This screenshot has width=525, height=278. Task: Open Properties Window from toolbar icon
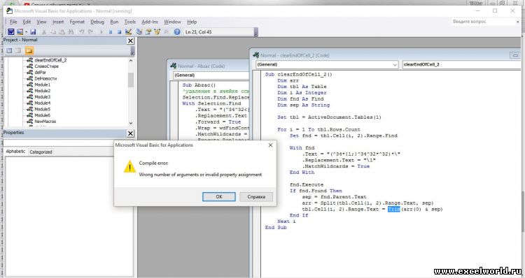pyautogui.click(x=148, y=31)
